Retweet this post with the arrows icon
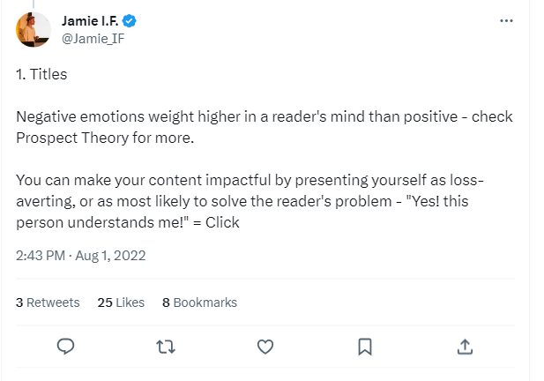This screenshot has height=381, width=544. tap(165, 347)
